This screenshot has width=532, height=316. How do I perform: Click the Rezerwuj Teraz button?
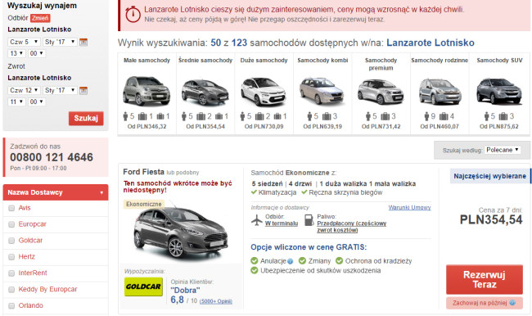tap(485, 280)
